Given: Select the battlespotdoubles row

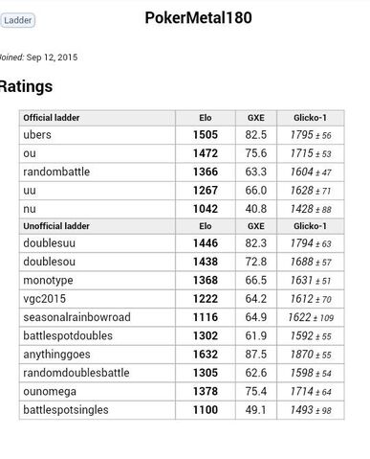Looking at the screenshot, I should point(182,335).
